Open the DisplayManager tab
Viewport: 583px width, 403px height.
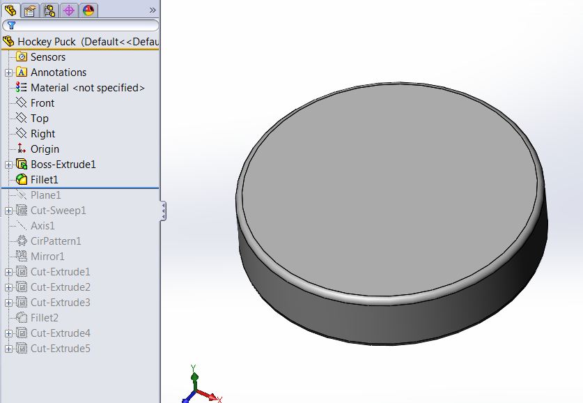pyautogui.click(x=88, y=10)
